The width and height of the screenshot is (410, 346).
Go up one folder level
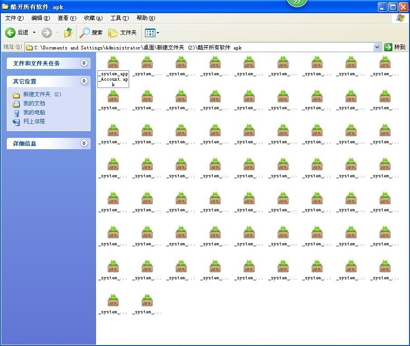[68, 33]
